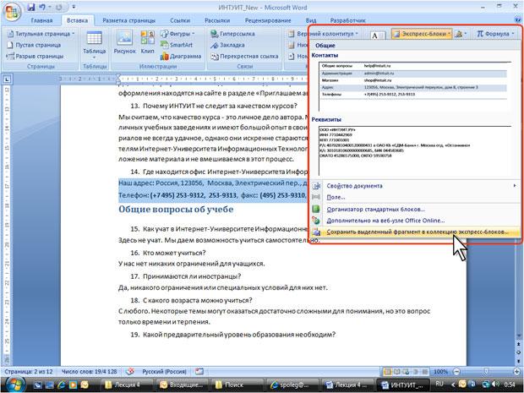Click the macro recording status bar icon
The width and height of the screenshot is (524, 393).
click(x=199, y=371)
